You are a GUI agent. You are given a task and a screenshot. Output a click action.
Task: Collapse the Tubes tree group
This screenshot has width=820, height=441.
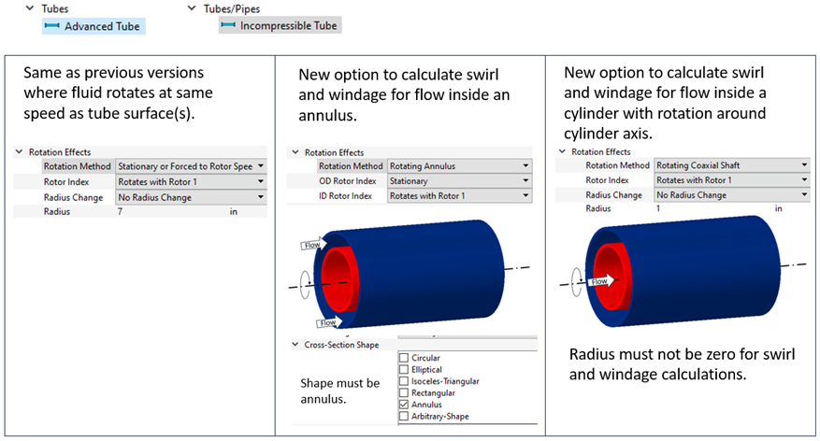tap(32, 8)
